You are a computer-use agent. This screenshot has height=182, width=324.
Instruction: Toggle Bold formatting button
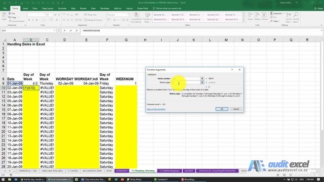[x=29, y=20]
